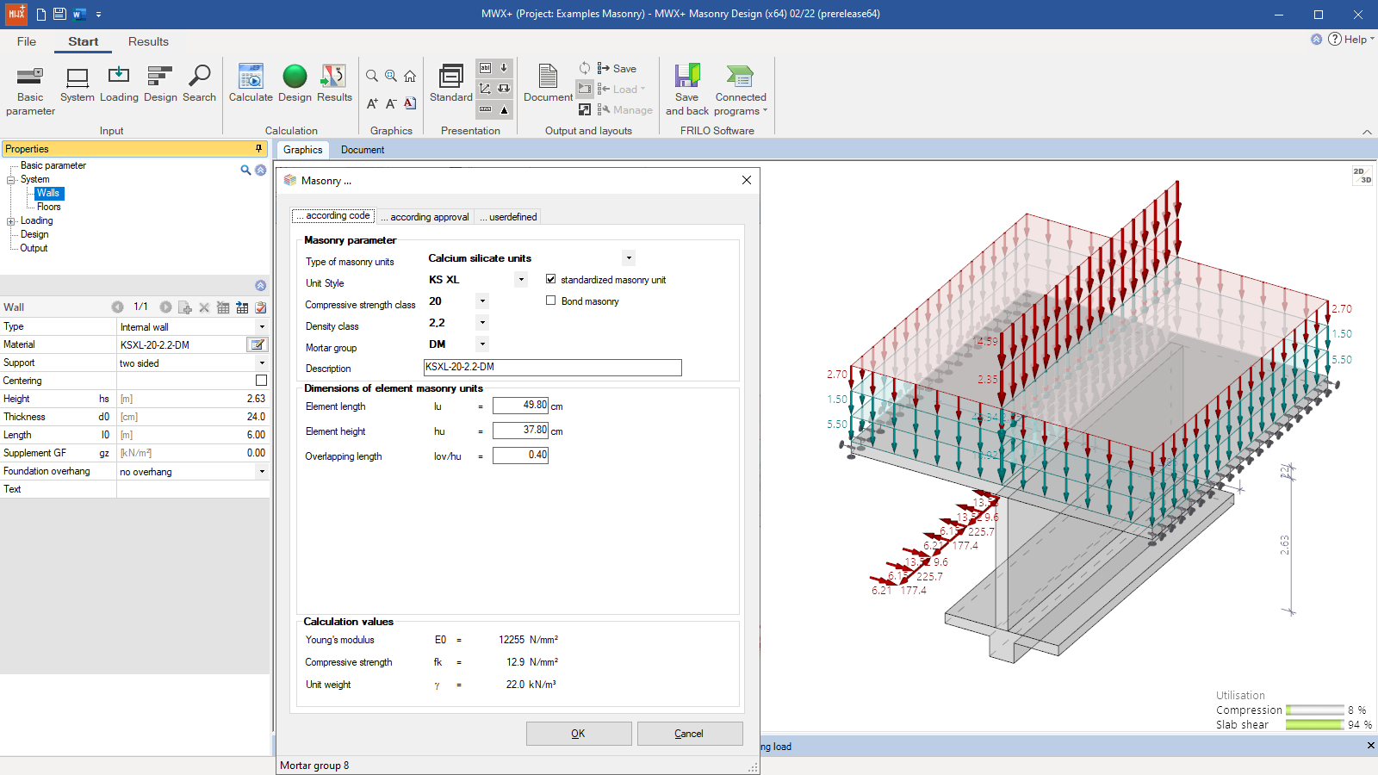Screen dimensions: 1378x775
Task: Switch to the userdefined tab
Action: click(508, 217)
